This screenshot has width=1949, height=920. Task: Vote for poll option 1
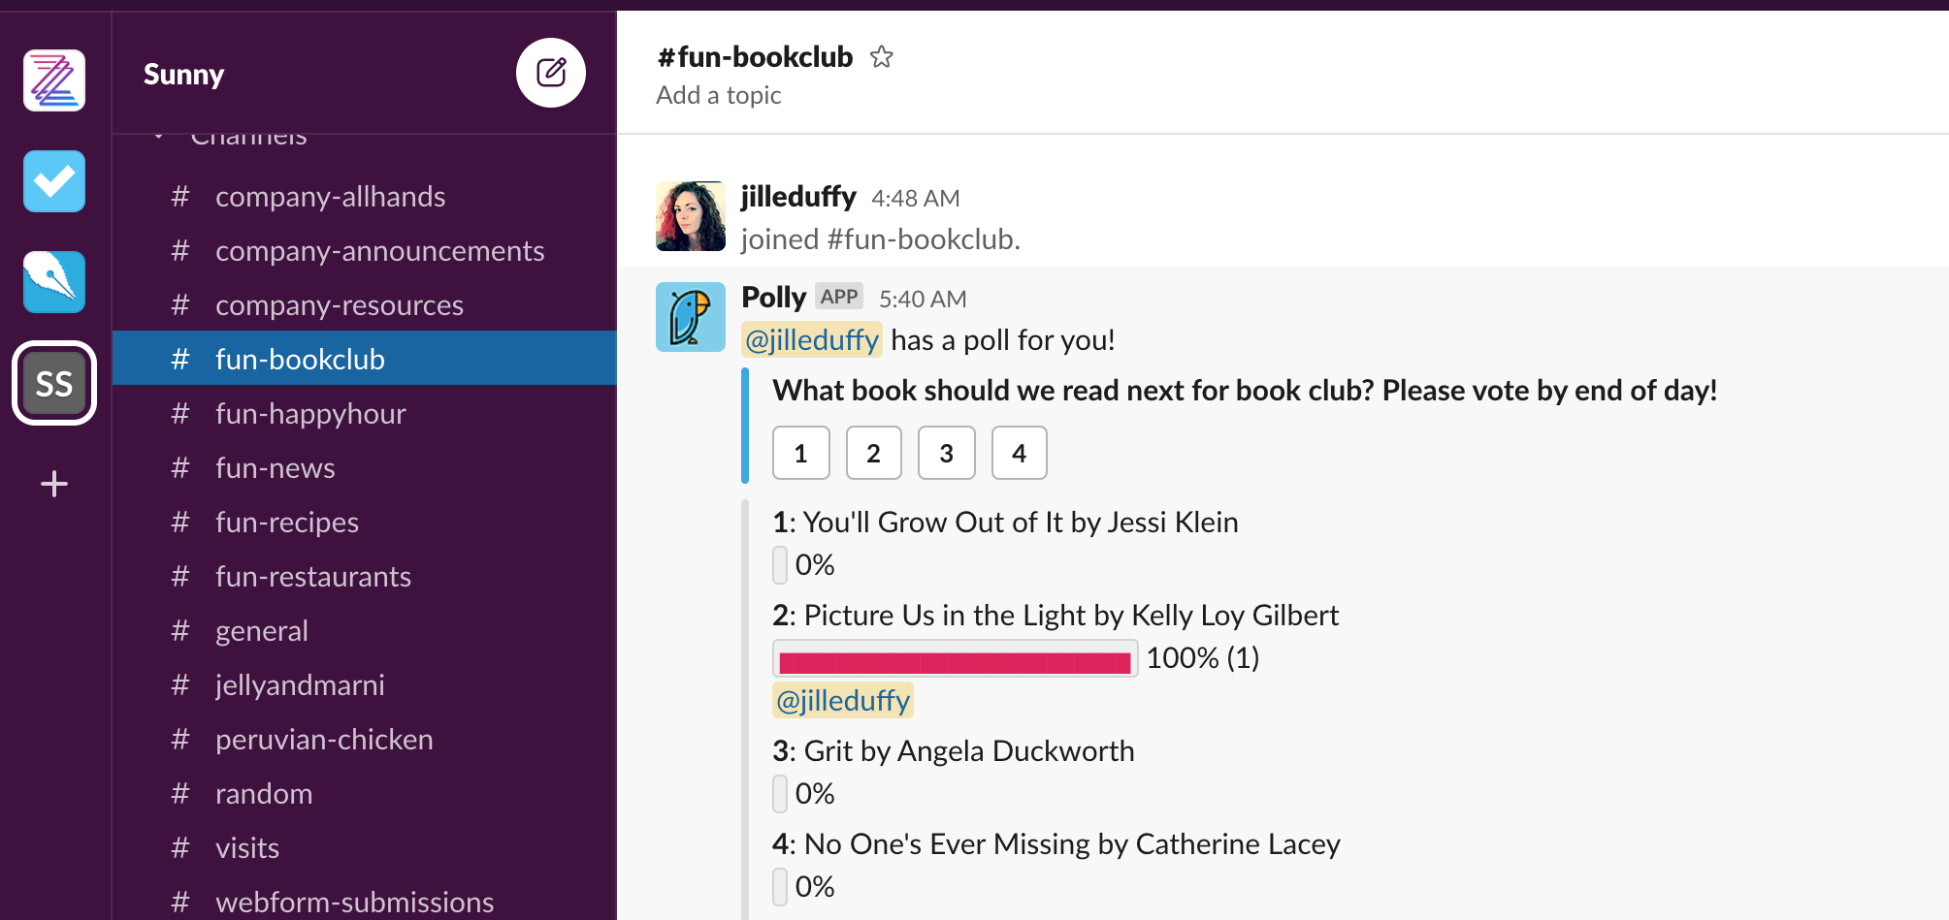(x=801, y=453)
